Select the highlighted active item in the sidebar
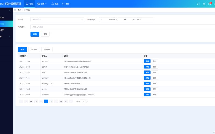215x134 pixels. click(x=6, y=24)
